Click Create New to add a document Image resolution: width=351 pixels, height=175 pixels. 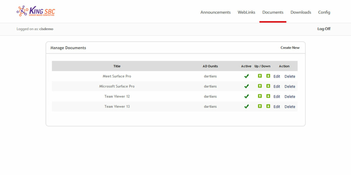[290, 48]
